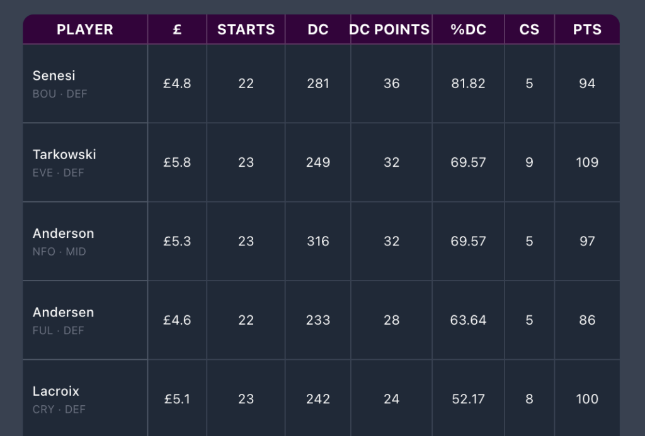The image size is (645, 436).
Task: Sort by the £ price column header
Action: (177, 30)
